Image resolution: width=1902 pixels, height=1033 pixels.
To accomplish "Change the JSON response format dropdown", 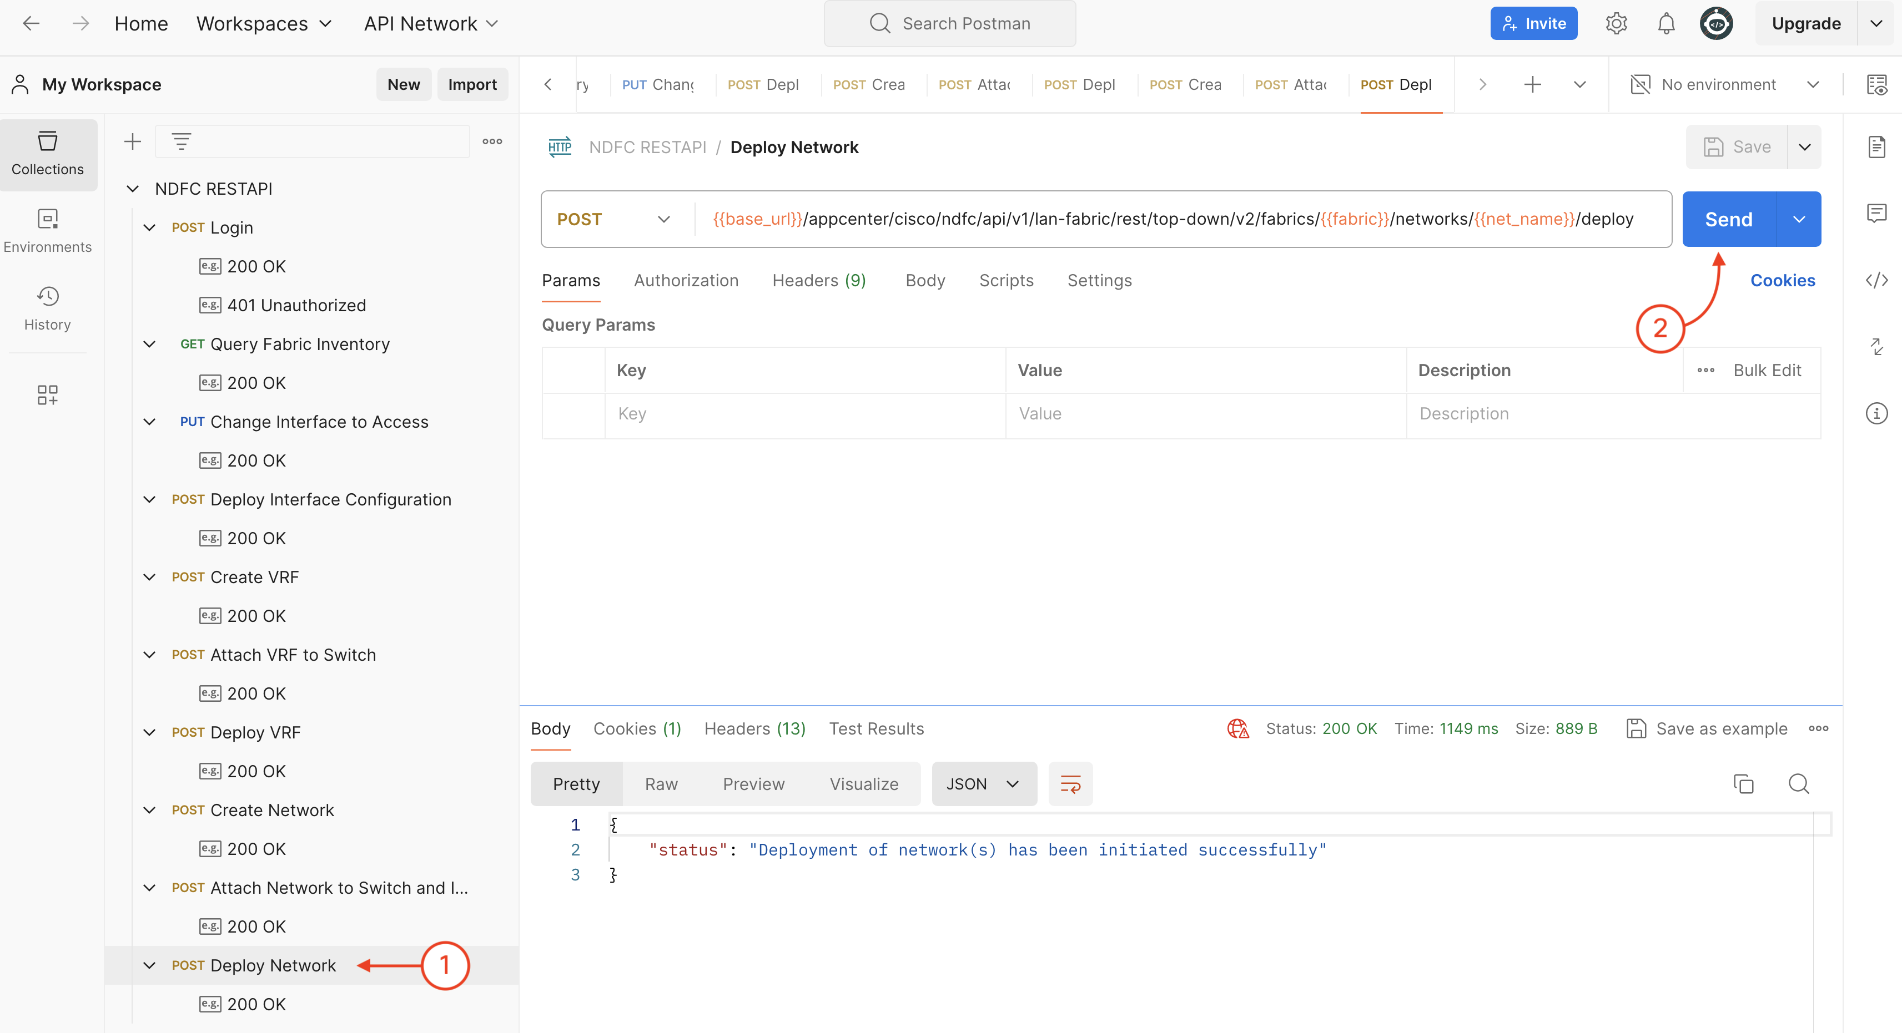I will pyautogui.click(x=984, y=783).
